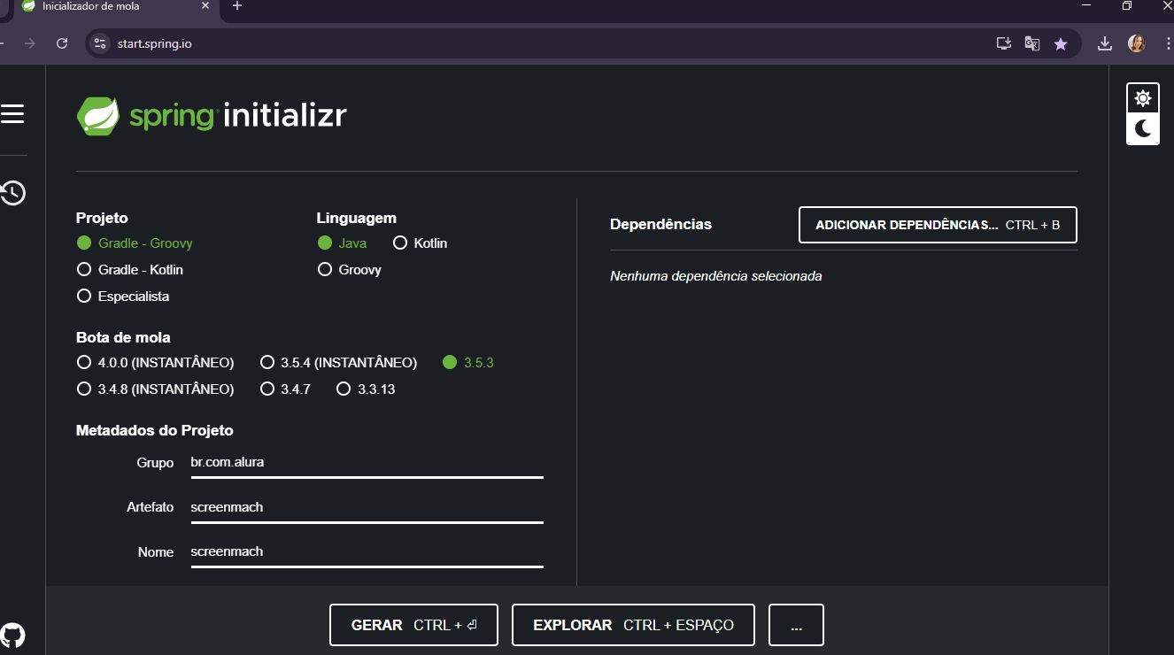This screenshot has width=1174, height=655.
Task: Click the Inicializador de mola browser tab
Action: click(x=115, y=7)
